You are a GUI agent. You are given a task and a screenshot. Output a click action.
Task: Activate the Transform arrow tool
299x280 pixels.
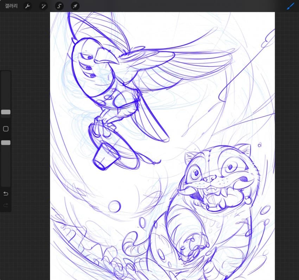[75, 6]
